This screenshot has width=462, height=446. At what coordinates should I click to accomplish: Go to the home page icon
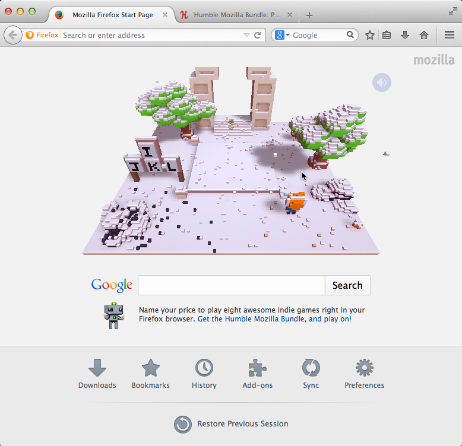coord(423,36)
